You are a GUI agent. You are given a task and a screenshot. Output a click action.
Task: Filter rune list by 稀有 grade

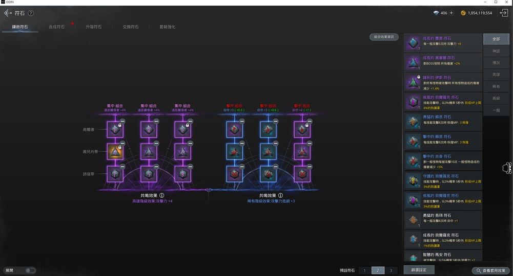[496, 86]
